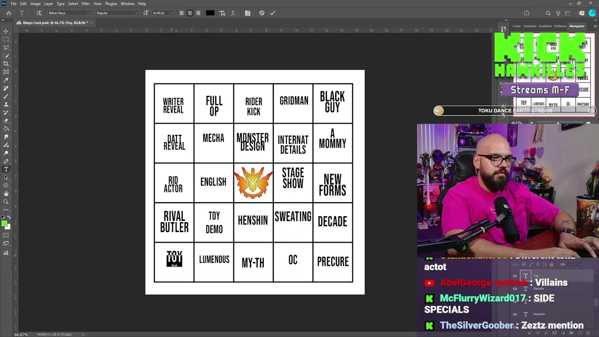Change screen mode from the toolbar
Image resolution: width=599 pixels, height=337 pixels.
coord(6,243)
